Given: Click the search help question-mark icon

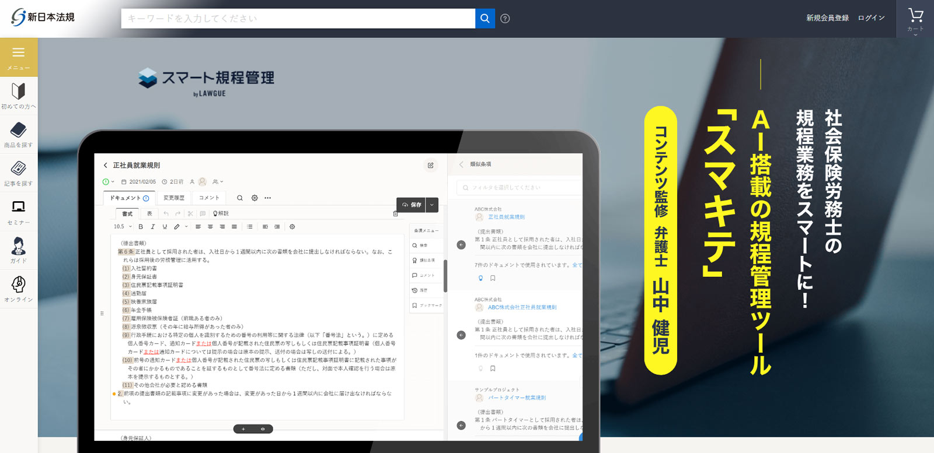Looking at the screenshot, I should point(506,19).
